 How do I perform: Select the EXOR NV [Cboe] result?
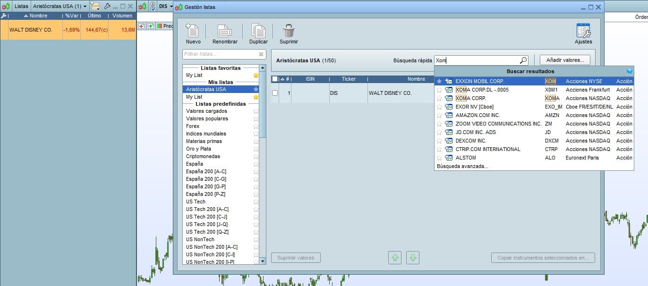(534, 107)
